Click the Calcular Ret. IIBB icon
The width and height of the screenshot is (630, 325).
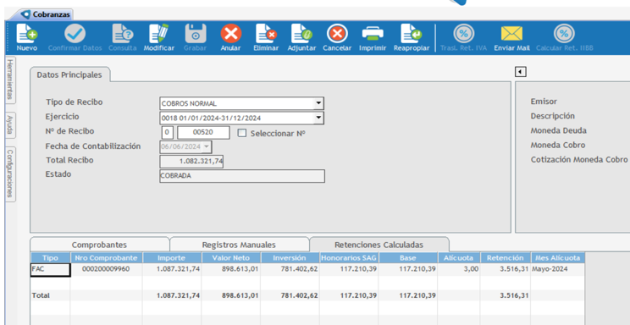(x=565, y=34)
